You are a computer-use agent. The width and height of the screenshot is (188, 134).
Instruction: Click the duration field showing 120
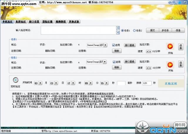point(147,83)
